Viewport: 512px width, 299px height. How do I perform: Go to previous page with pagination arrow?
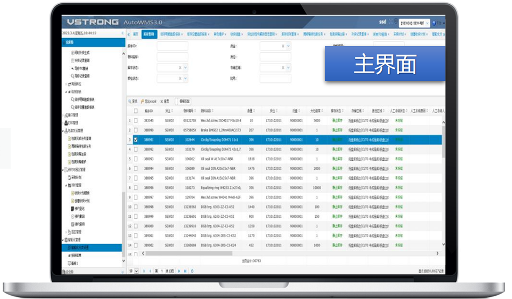point(150,271)
